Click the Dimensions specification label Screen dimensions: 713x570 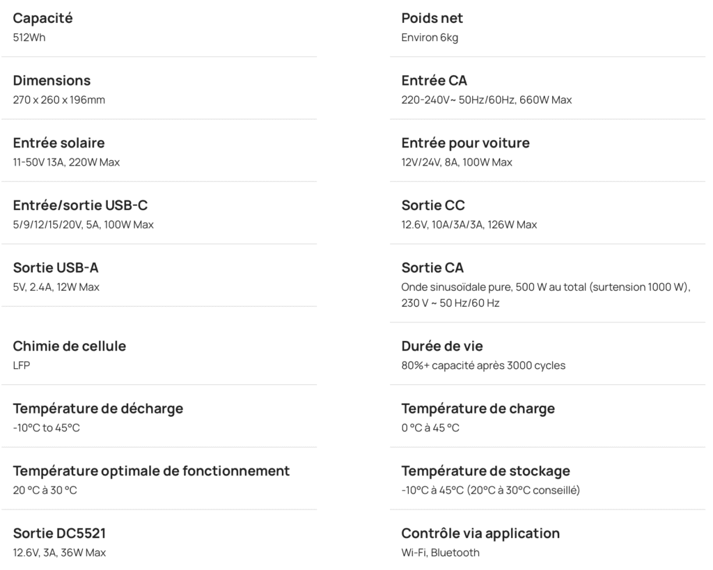point(52,81)
